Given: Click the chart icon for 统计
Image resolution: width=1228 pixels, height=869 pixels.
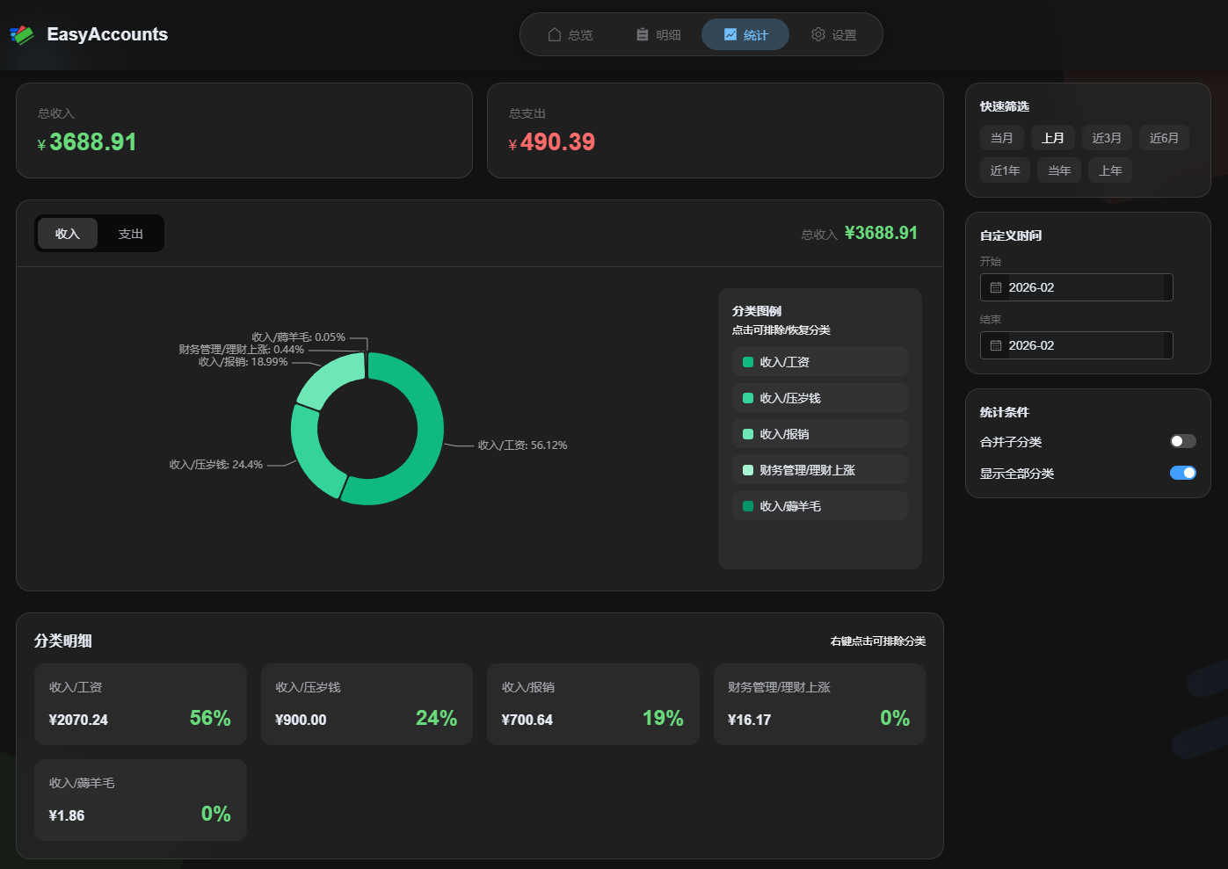Looking at the screenshot, I should pyautogui.click(x=730, y=35).
